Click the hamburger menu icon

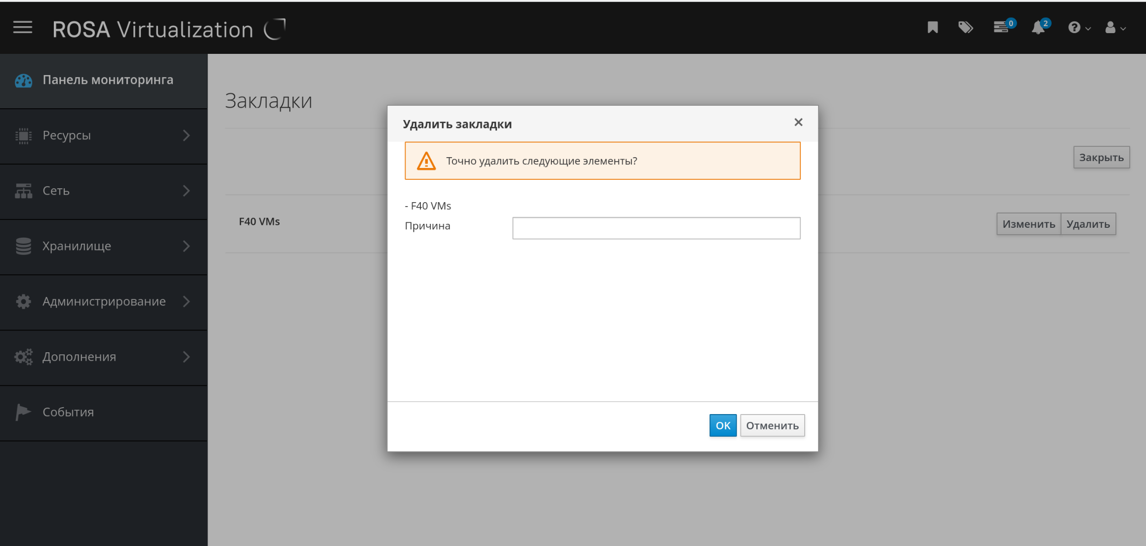point(23,28)
